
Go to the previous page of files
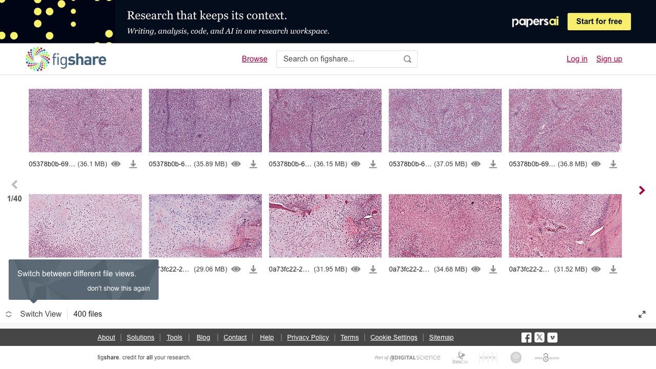[14, 184]
